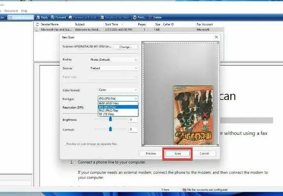Sort by Subject column header
This screenshot has width=283, height=196.
tap(79, 24)
